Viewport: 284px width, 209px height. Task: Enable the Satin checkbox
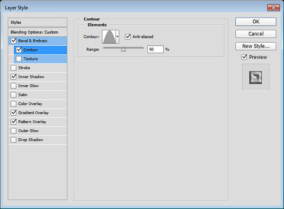pyautogui.click(x=14, y=95)
